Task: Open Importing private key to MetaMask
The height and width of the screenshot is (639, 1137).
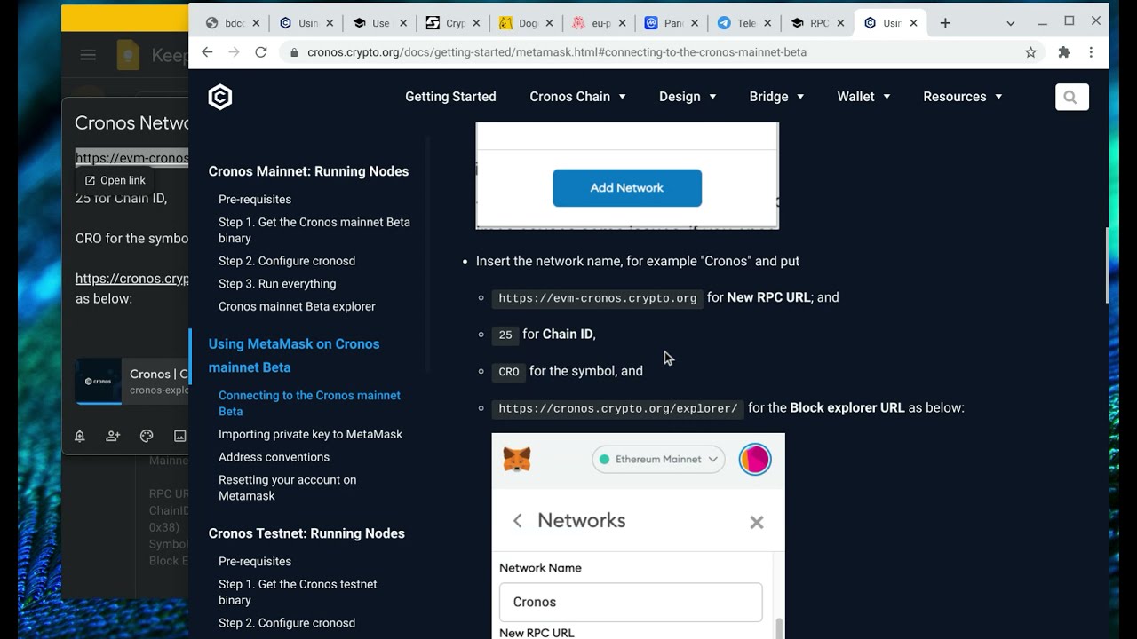Action: pyautogui.click(x=310, y=434)
